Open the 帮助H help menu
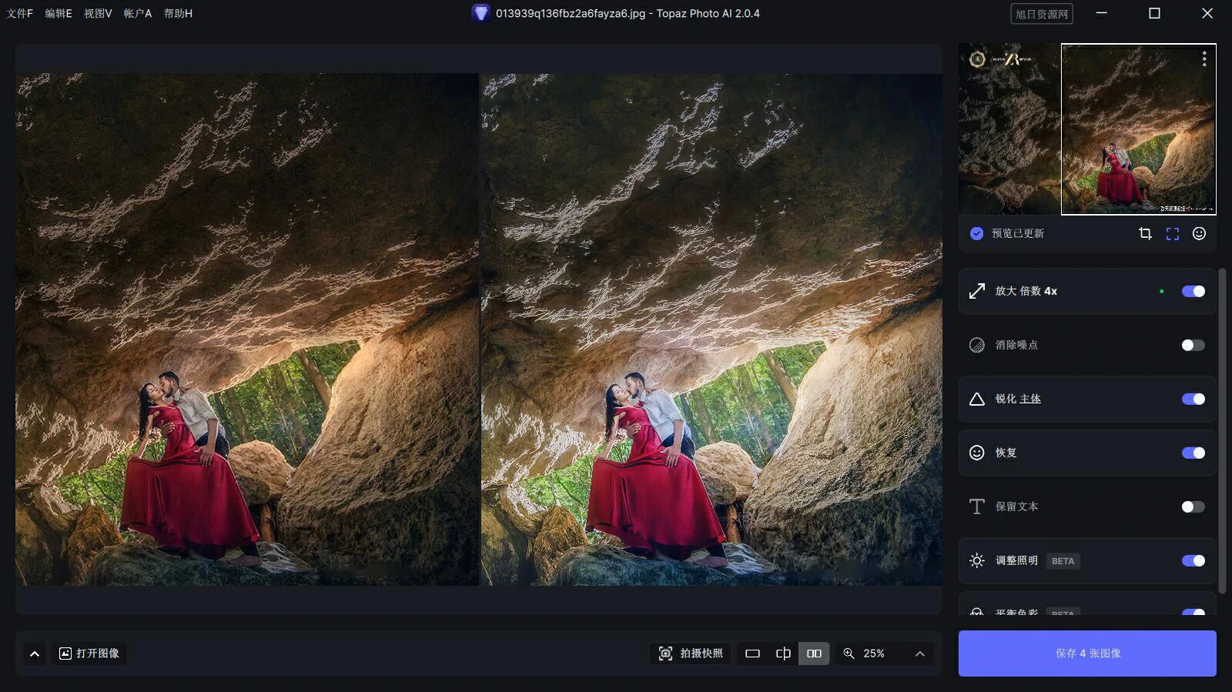Image resolution: width=1232 pixels, height=692 pixels. coord(178,13)
